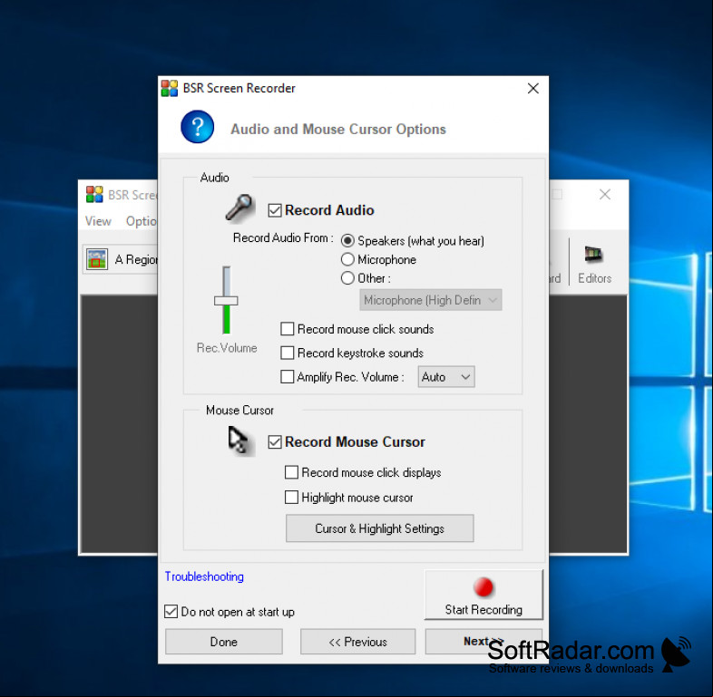This screenshot has width=713, height=697.
Task: Open the Auto amplify volume dropdown
Action: pos(446,377)
